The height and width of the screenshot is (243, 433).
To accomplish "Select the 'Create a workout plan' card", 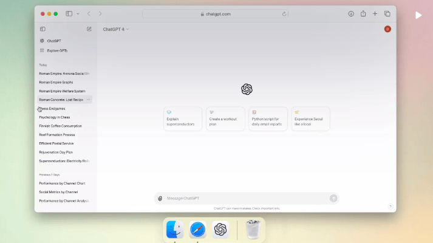I will coord(225,118).
